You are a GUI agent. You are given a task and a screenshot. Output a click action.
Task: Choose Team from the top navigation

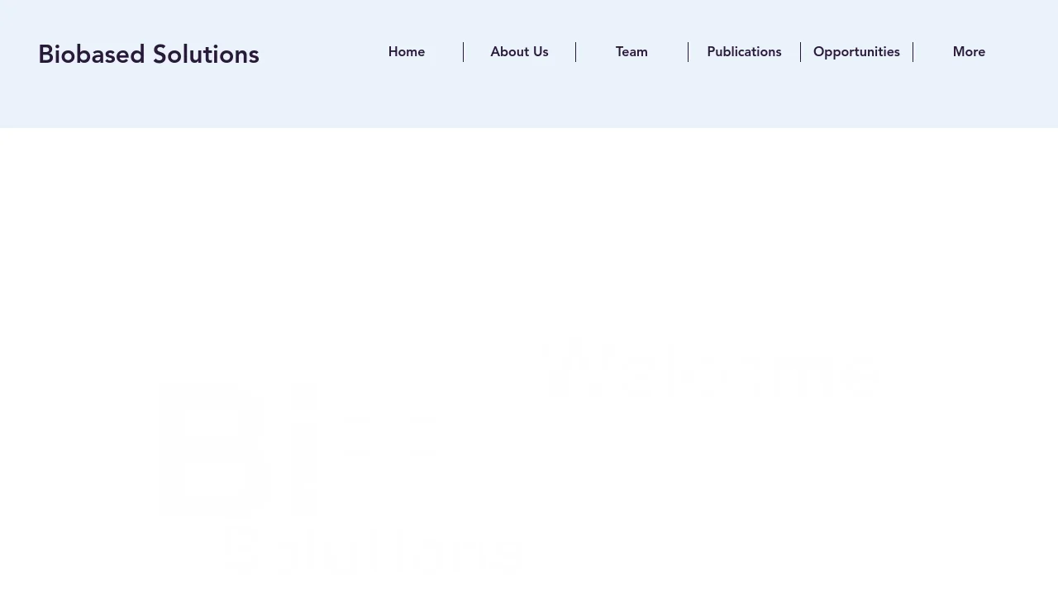(631, 52)
